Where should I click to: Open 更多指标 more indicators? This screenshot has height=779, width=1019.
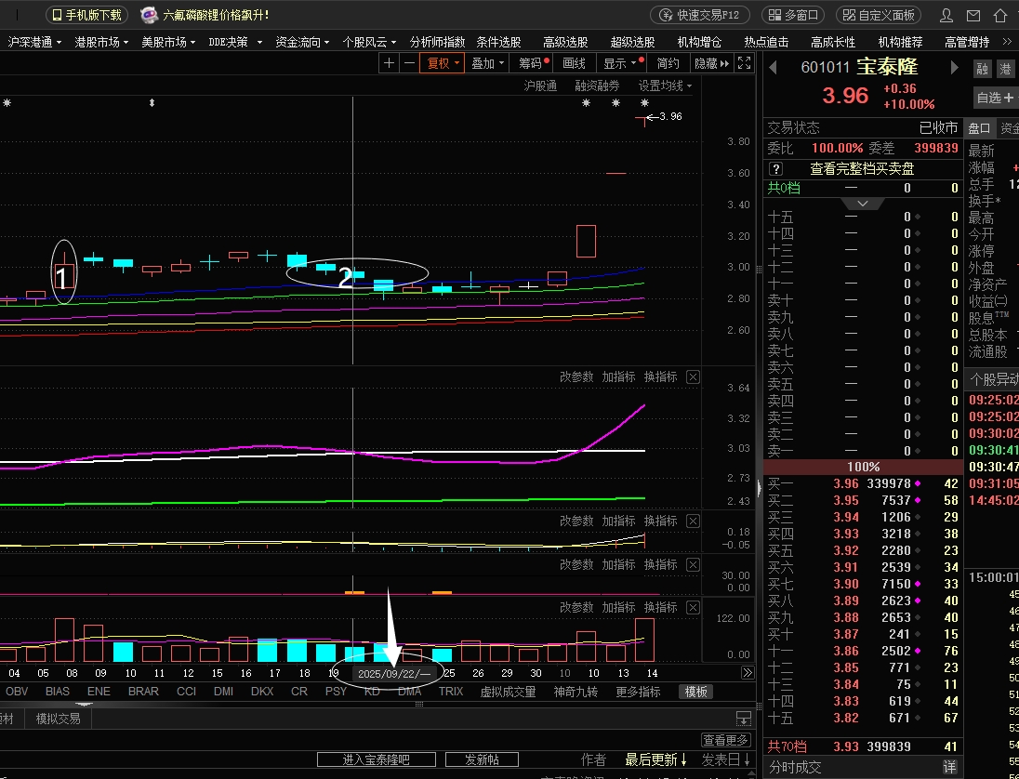pyautogui.click(x=638, y=692)
